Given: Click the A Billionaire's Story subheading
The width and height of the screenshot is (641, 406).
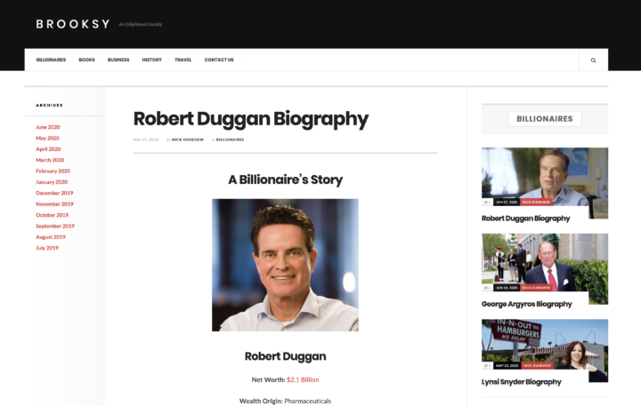Looking at the screenshot, I should click(286, 180).
